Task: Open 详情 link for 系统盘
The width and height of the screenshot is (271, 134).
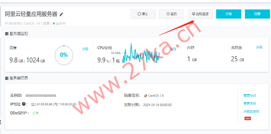Action: 259,48
